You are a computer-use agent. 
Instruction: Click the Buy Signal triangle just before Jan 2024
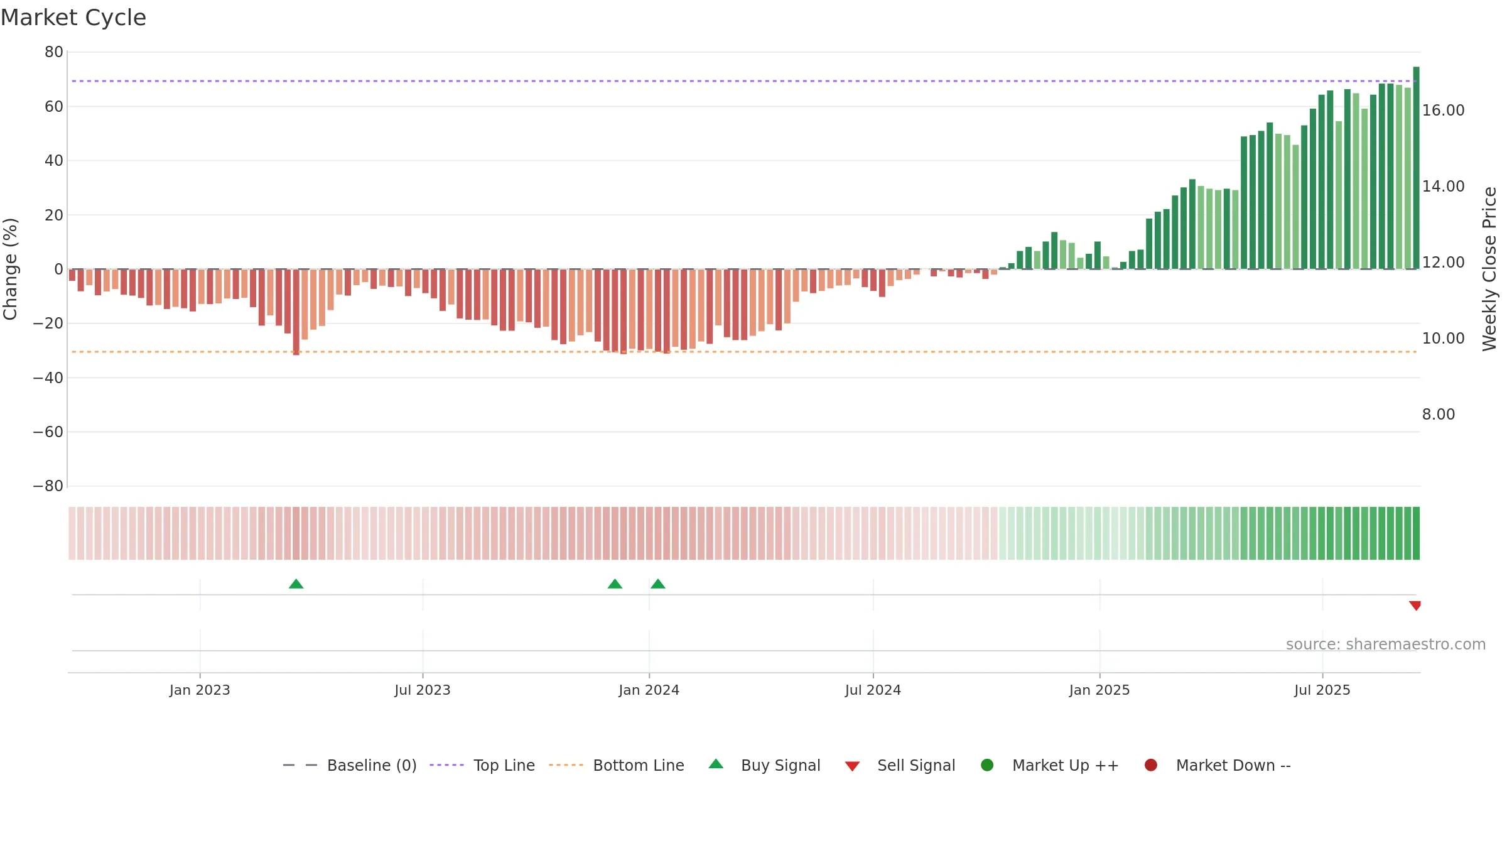[615, 584]
